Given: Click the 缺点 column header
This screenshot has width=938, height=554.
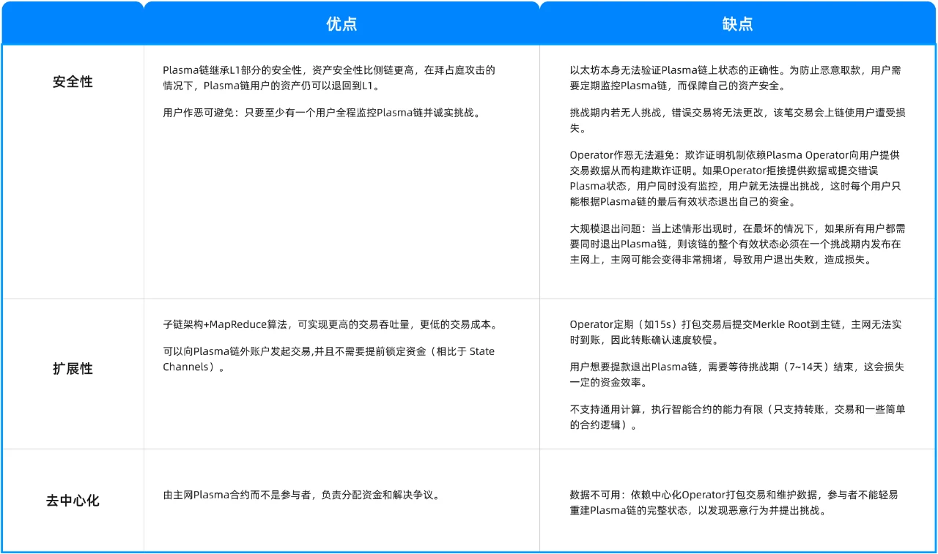Looking at the screenshot, I should point(737,23).
